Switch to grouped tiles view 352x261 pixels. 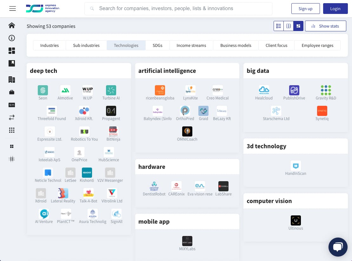(298, 26)
